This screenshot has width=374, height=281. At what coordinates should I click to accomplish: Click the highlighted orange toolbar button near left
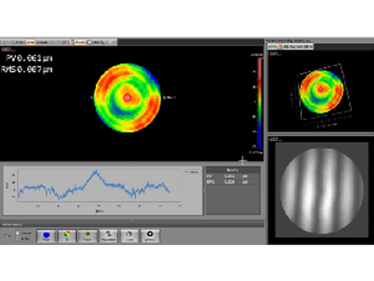pyautogui.click(x=31, y=42)
